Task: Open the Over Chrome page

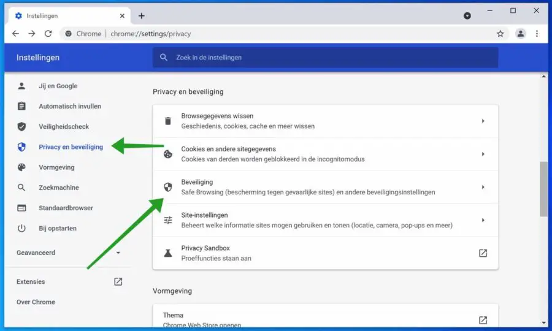Action: (36, 302)
